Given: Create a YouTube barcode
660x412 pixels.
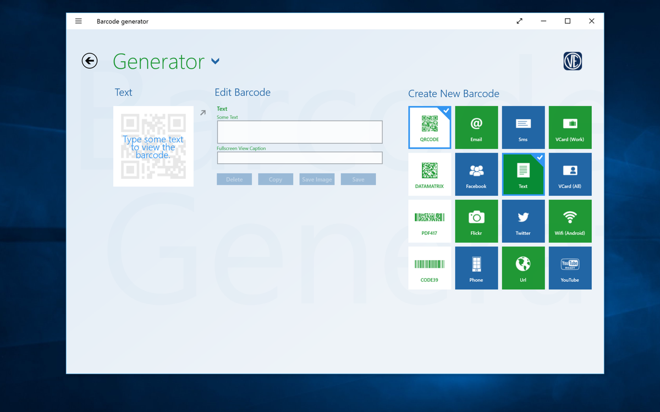Looking at the screenshot, I should tap(570, 268).
